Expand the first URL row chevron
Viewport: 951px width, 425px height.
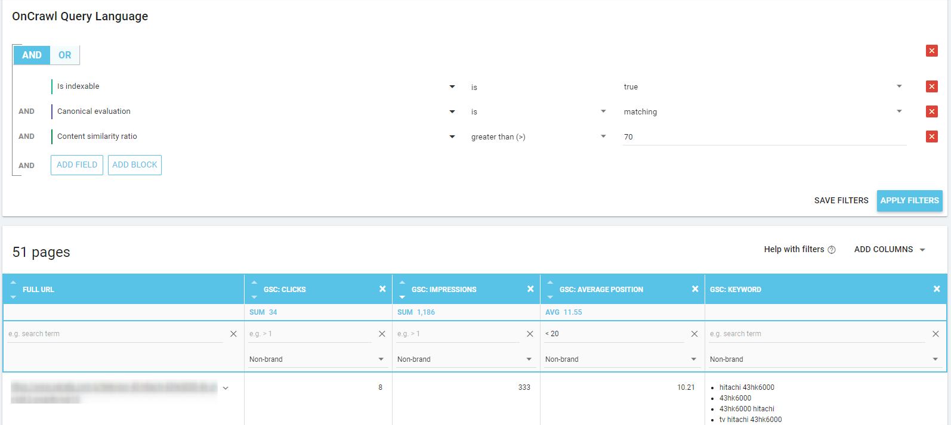tap(226, 388)
